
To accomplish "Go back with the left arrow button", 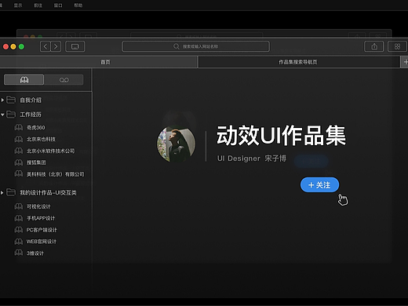I will click(x=46, y=46).
